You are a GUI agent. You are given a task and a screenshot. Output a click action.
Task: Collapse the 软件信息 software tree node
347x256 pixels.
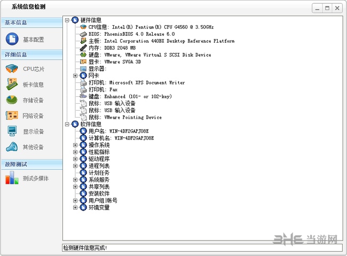(67, 125)
